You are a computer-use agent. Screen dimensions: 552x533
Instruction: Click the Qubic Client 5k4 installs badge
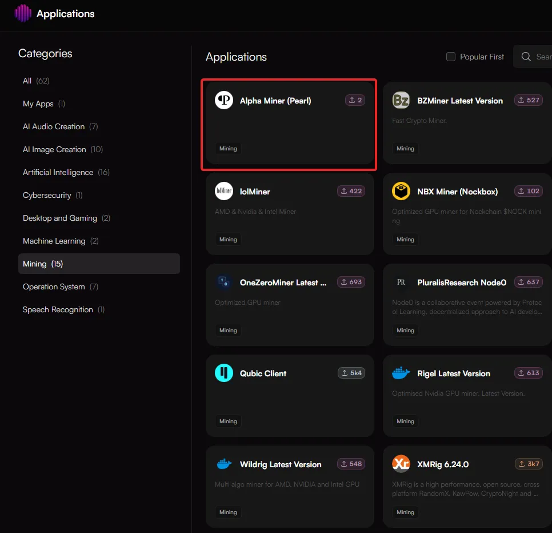click(x=351, y=373)
